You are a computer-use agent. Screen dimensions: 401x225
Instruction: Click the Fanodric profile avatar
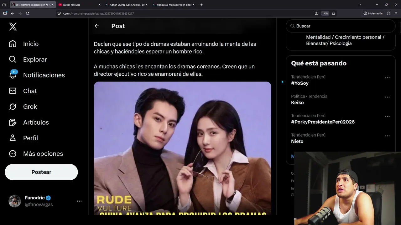coord(15,201)
